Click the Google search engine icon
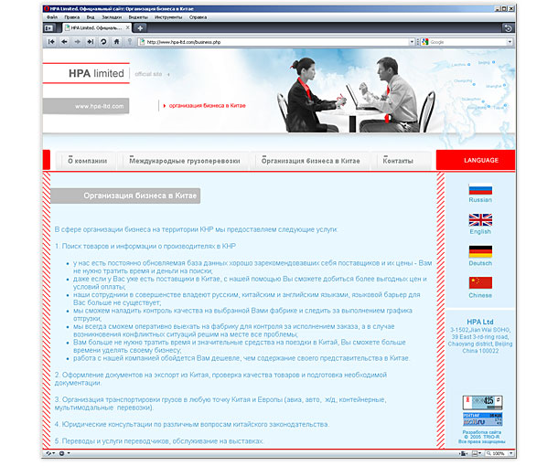Viewport: 558px width, 466px height. click(425, 42)
